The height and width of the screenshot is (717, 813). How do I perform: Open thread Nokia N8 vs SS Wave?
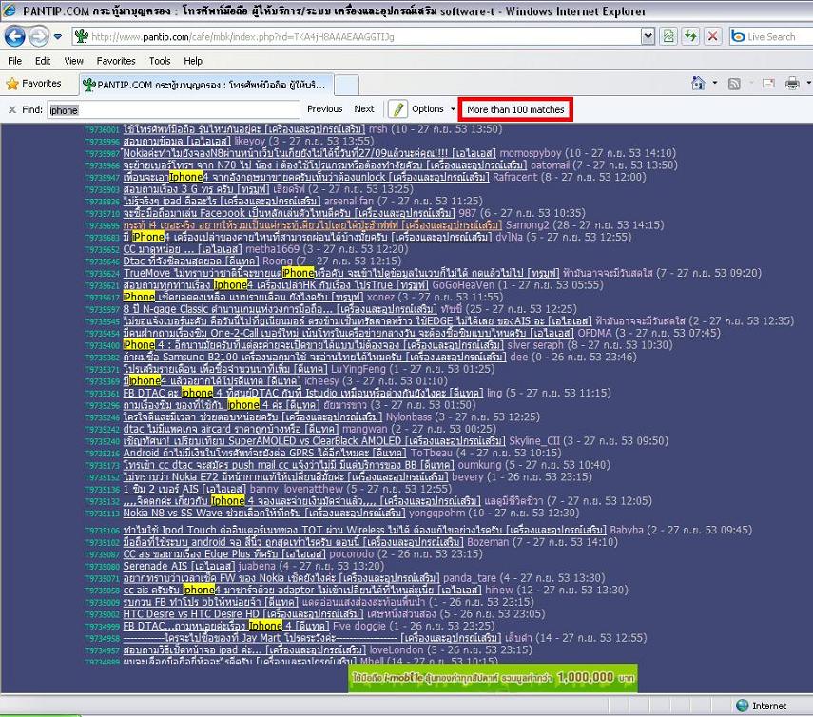264,513
